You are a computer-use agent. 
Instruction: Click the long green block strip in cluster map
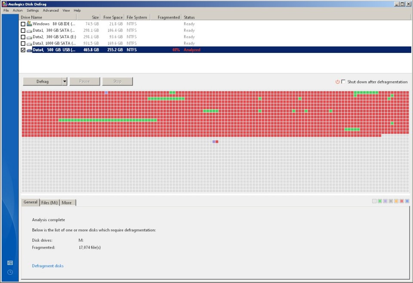point(108,120)
